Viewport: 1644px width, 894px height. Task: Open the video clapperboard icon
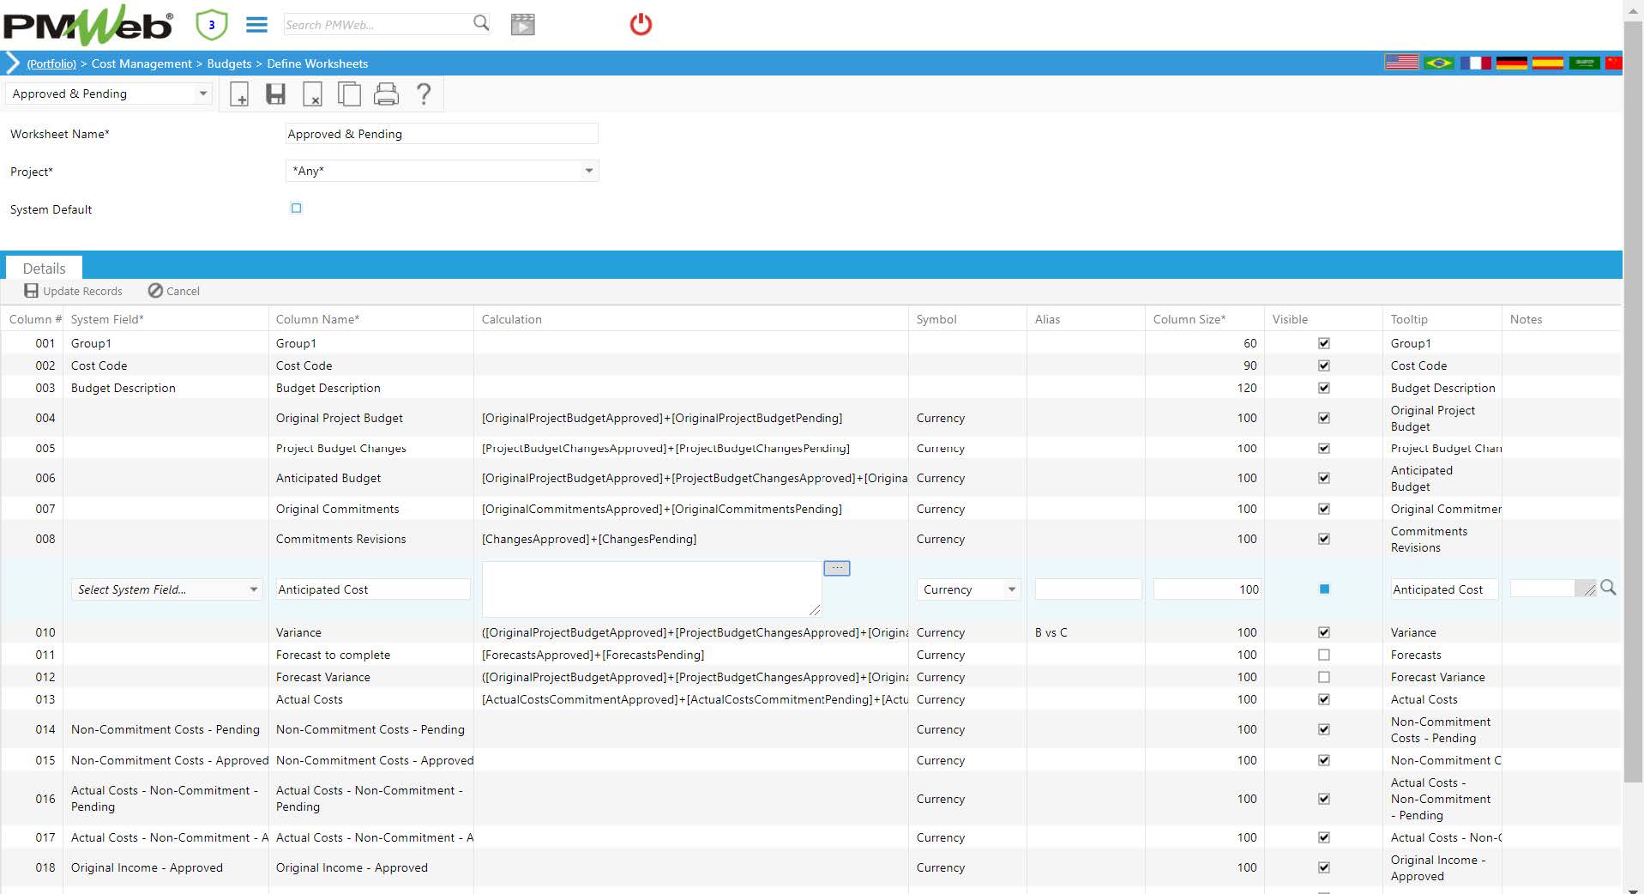click(522, 24)
